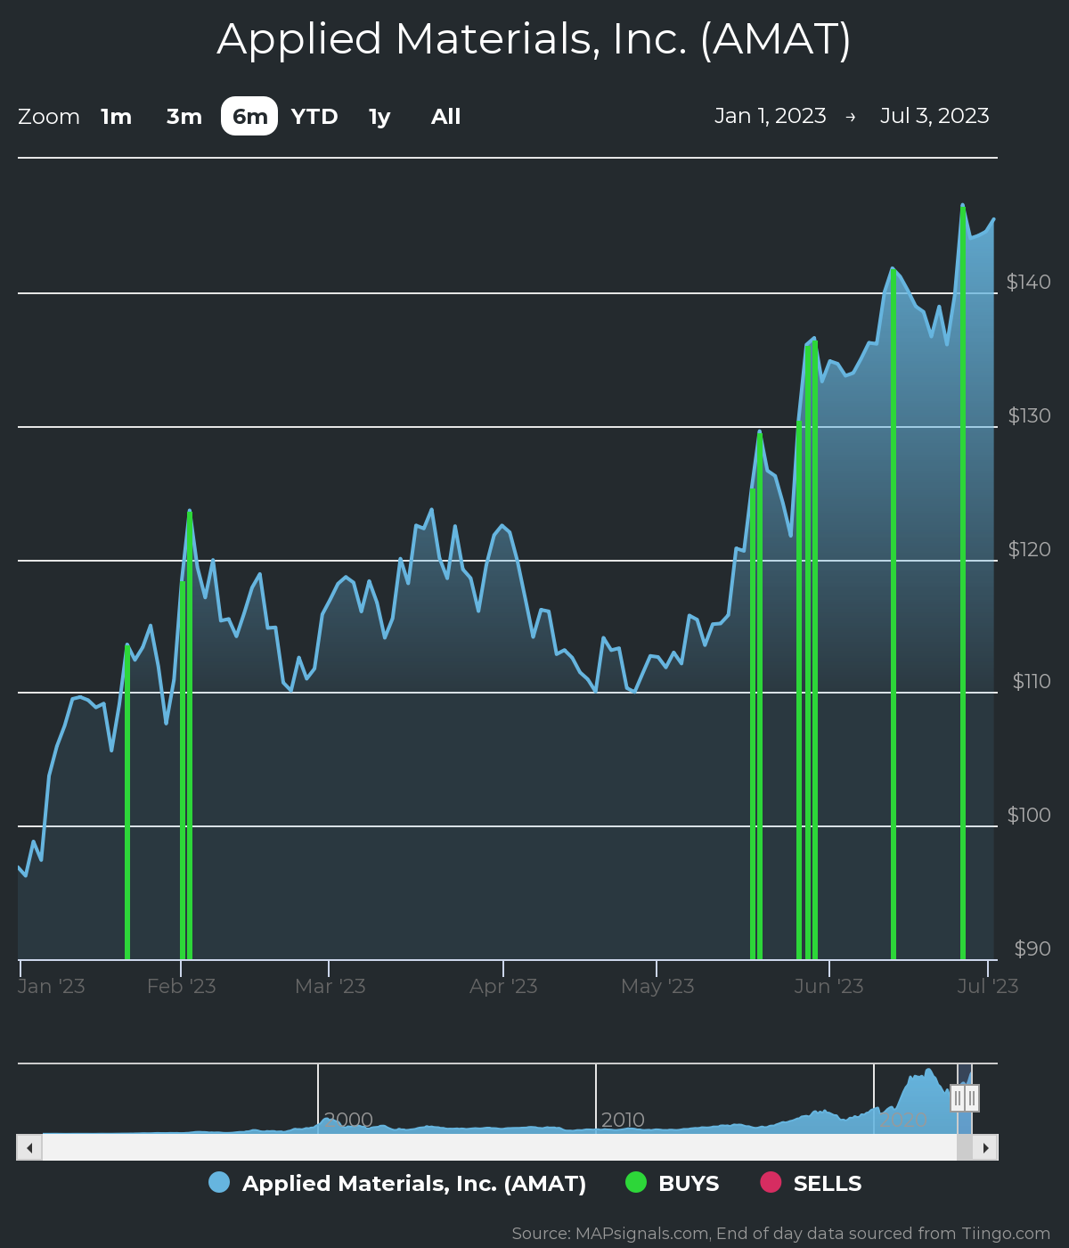1069x1248 pixels.
Task: Click the late-June buy signal bar
Action: click(x=963, y=583)
